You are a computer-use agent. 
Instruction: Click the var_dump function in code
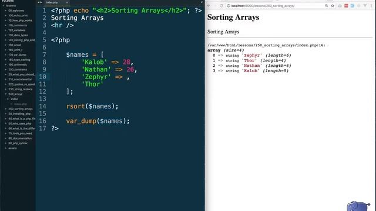pos(81,121)
